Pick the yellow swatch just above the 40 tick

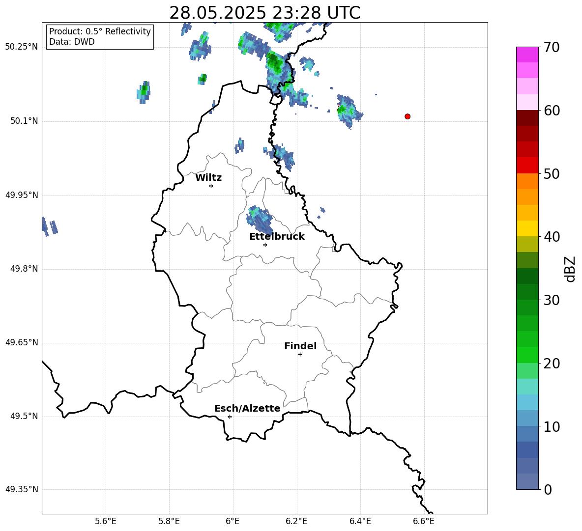[x=527, y=228]
